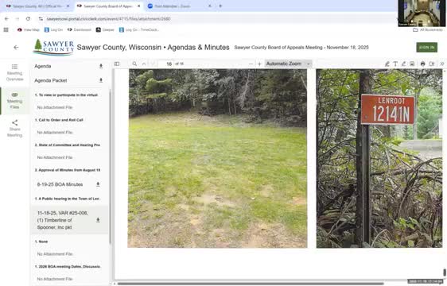Select the highlight annotation tool
447x286 pixels.
[387, 64]
